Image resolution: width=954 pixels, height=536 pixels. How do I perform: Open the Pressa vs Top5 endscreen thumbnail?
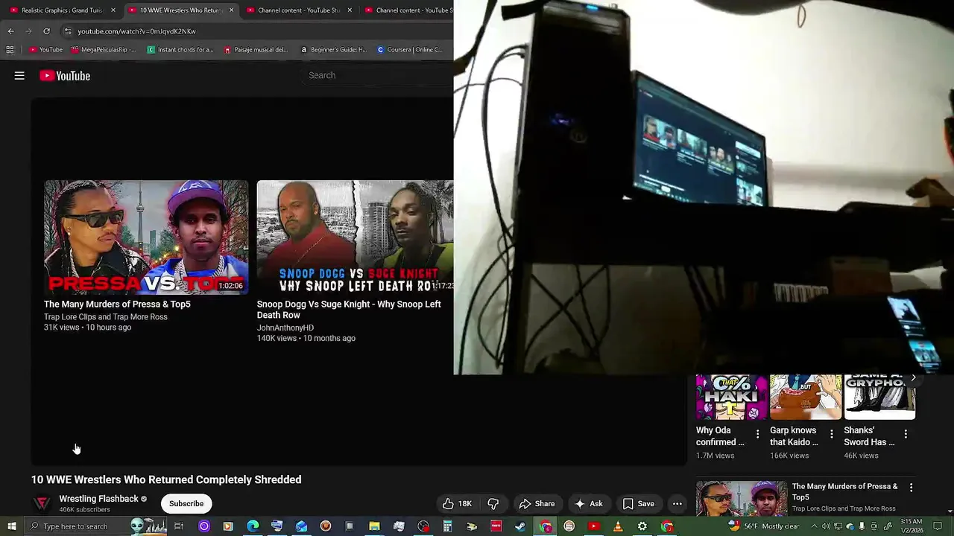pos(146,237)
